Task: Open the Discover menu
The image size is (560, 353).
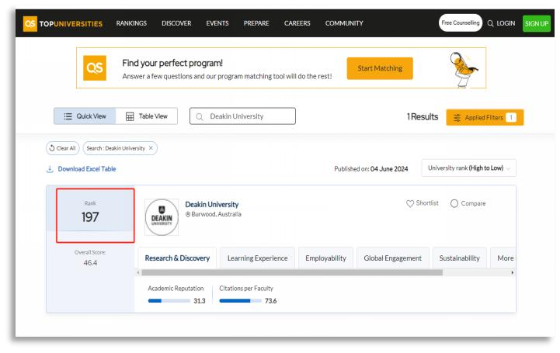Action: pos(176,23)
